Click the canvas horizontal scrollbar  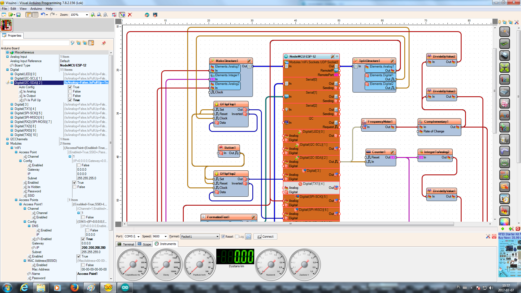290,224
